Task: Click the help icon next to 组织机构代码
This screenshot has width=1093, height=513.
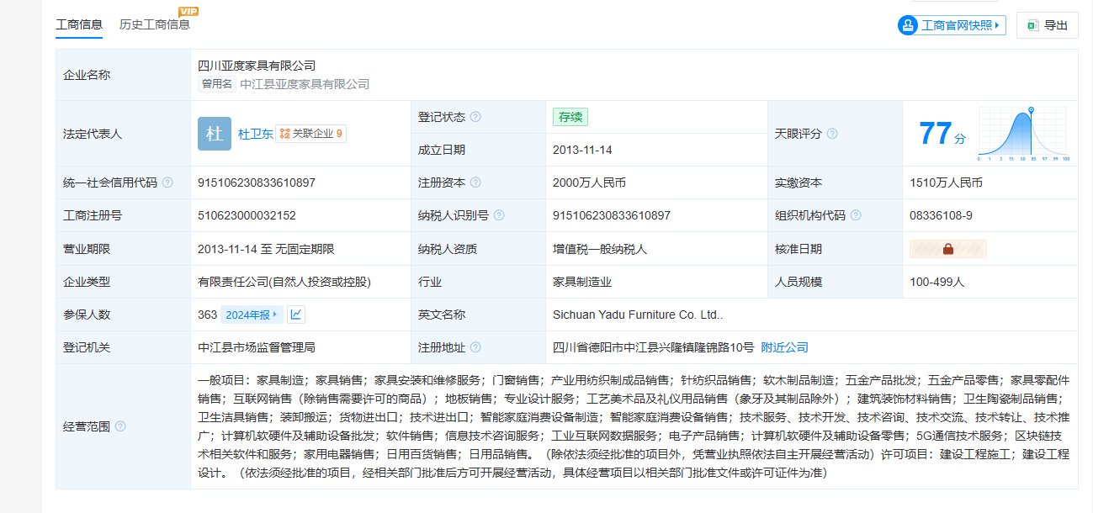Action: point(856,215)
